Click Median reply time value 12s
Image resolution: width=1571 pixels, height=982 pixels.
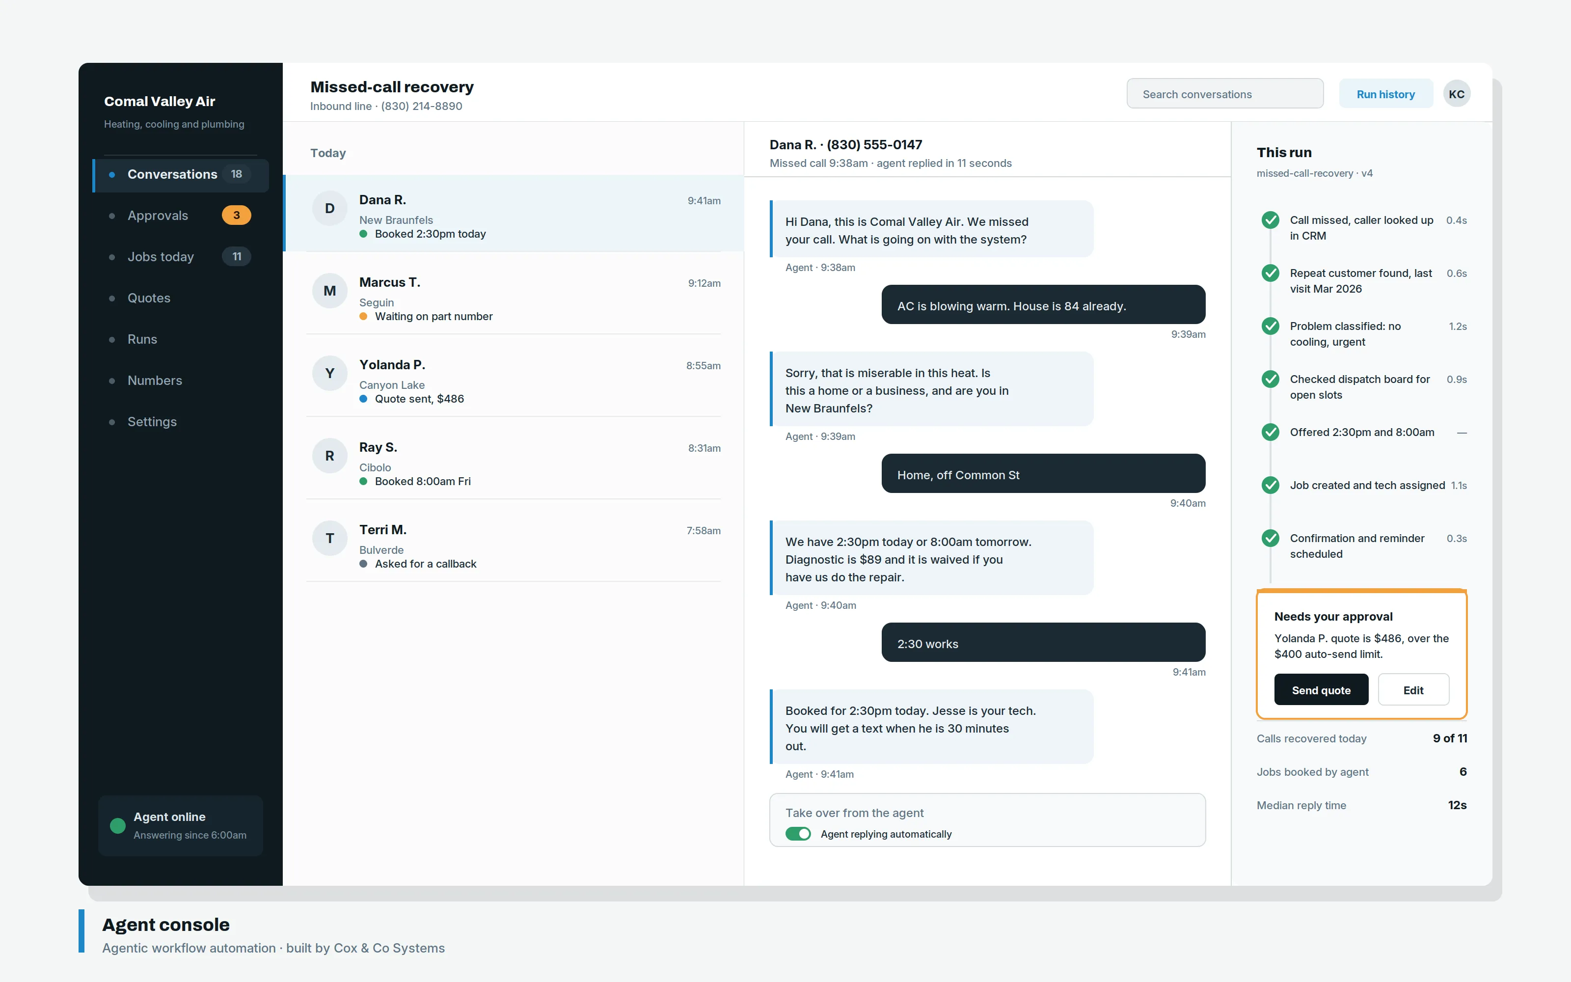tap(1457, 805)
